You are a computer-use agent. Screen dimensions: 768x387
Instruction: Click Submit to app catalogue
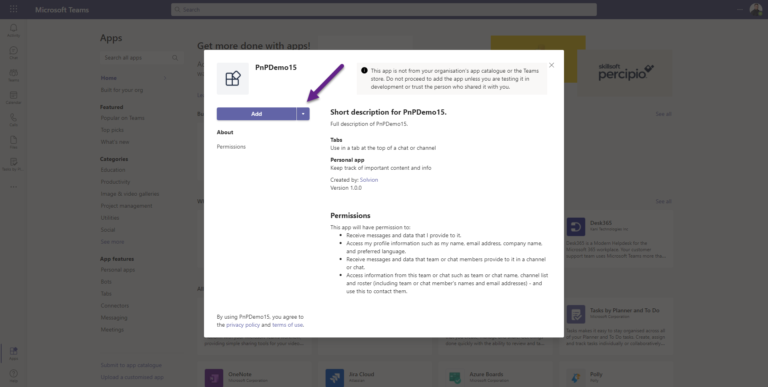131,365
